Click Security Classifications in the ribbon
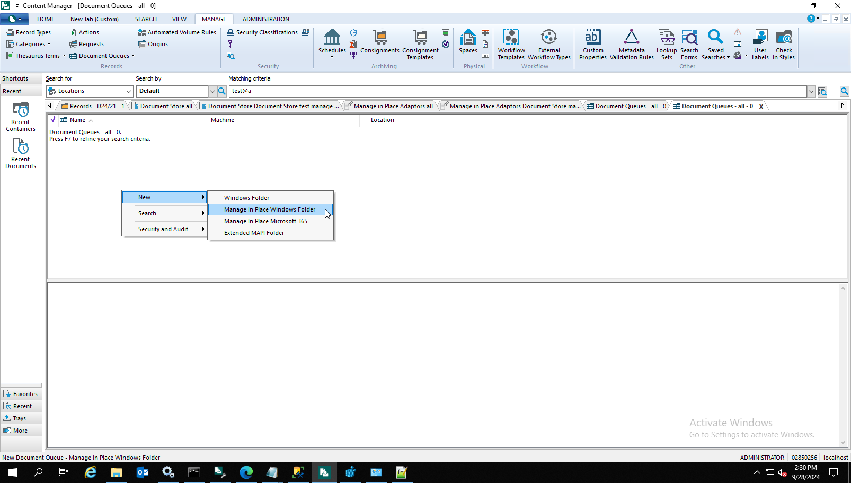 click(262, 32)
